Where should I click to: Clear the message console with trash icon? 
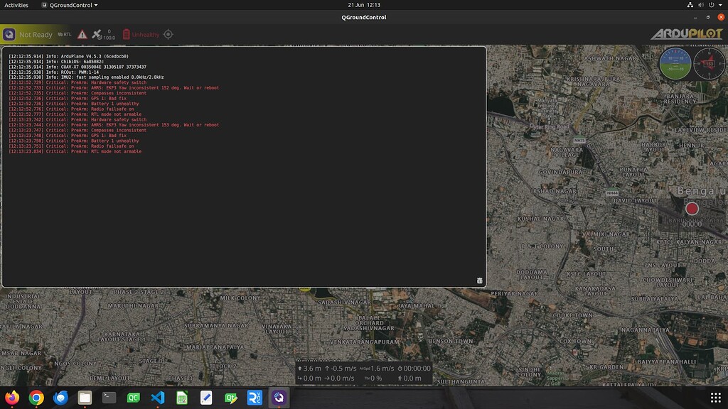click(x=478, y=280)
